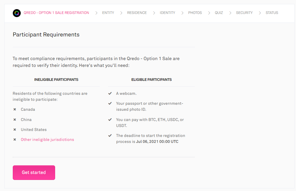Viewport: 296px width, 191px height.
Task: Click the X icon beside United States
Action: pos(15,130)
